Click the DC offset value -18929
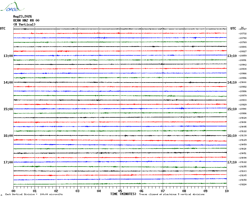 pyautogui.click(x=242, y=105)
